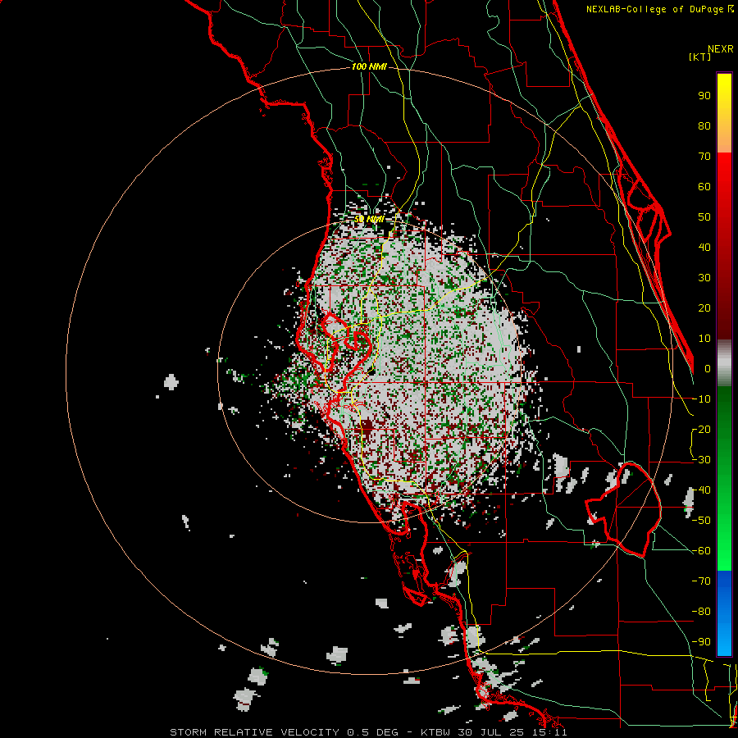Select the -50 scale label

701,521
